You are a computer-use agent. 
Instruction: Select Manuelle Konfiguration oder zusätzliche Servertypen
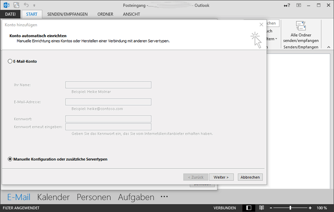(10, 159)
